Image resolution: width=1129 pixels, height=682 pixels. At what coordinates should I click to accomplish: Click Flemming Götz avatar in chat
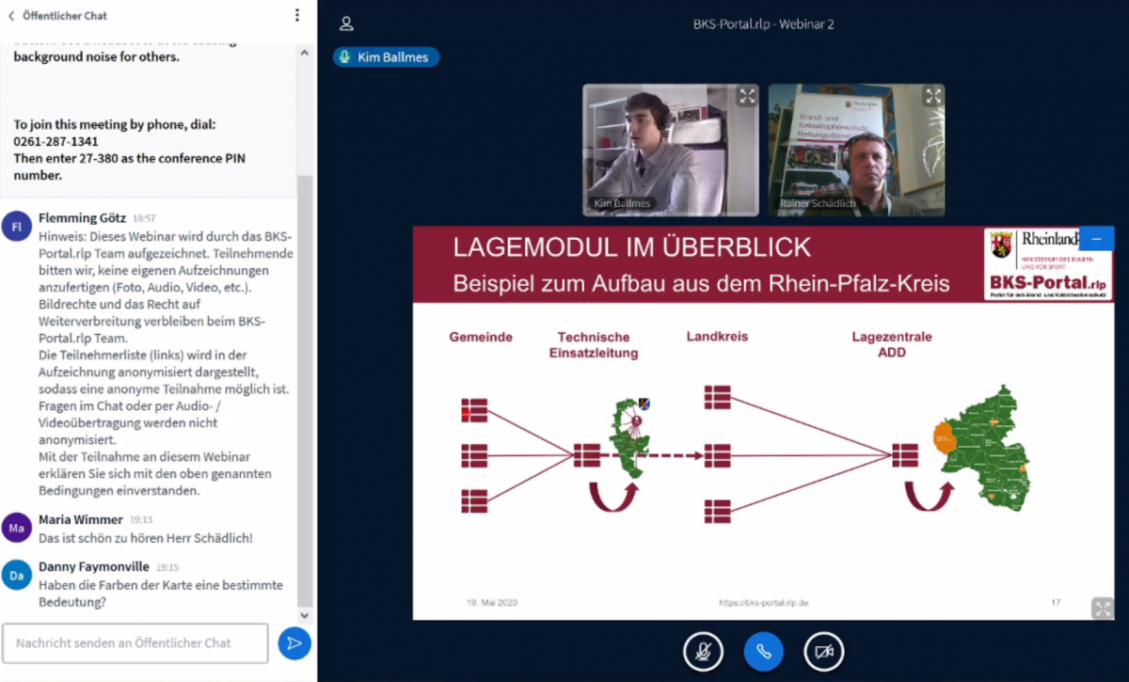(17, 227)
